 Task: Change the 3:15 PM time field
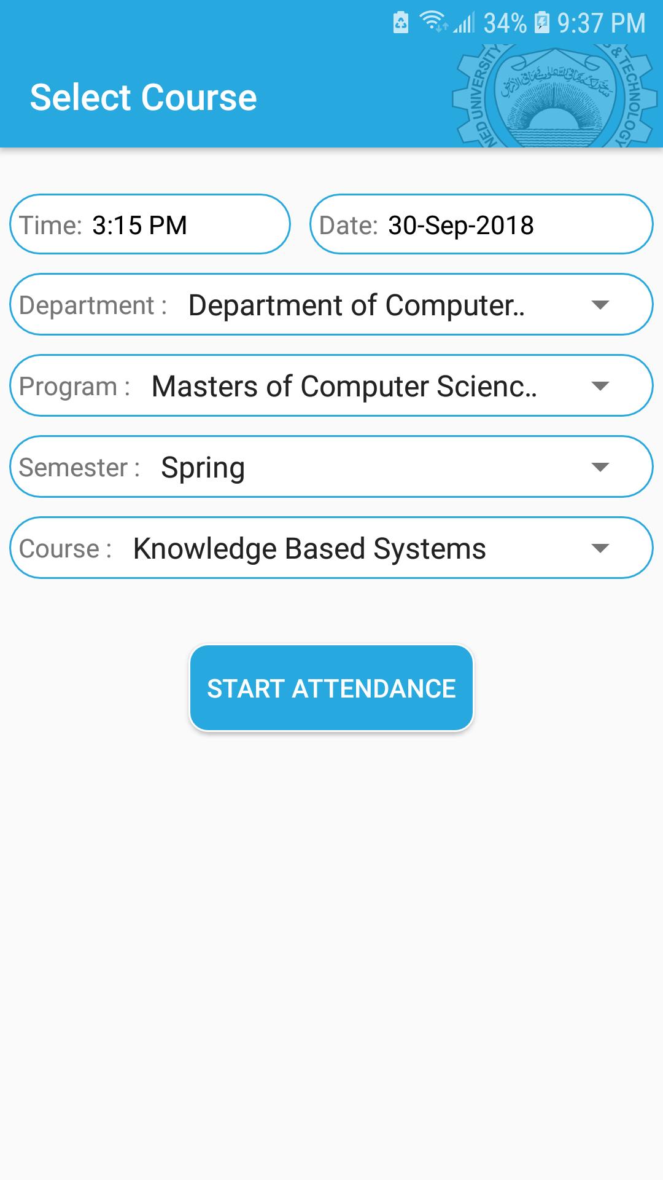pos(140,225)
